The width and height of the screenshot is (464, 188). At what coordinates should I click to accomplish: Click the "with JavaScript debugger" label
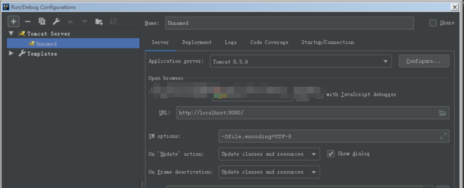click(x=361, y=95)
